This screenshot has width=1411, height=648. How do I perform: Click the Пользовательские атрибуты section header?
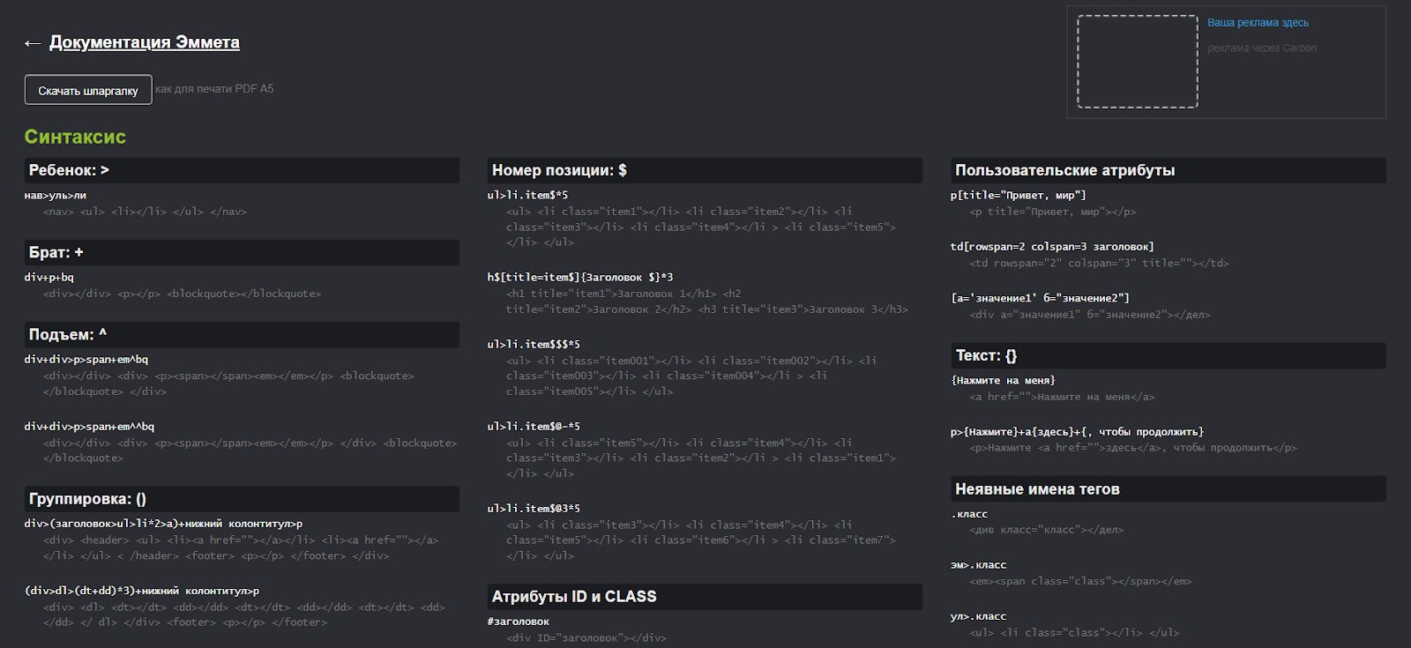click(1168, 170)
